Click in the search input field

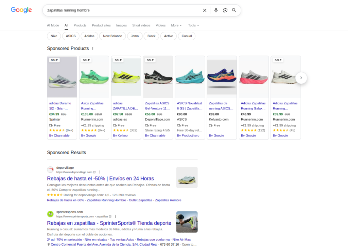[123, 10]
